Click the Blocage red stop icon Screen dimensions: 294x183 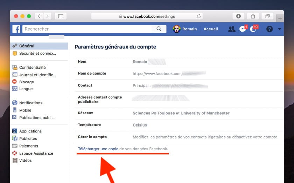[x=14, y=82]
